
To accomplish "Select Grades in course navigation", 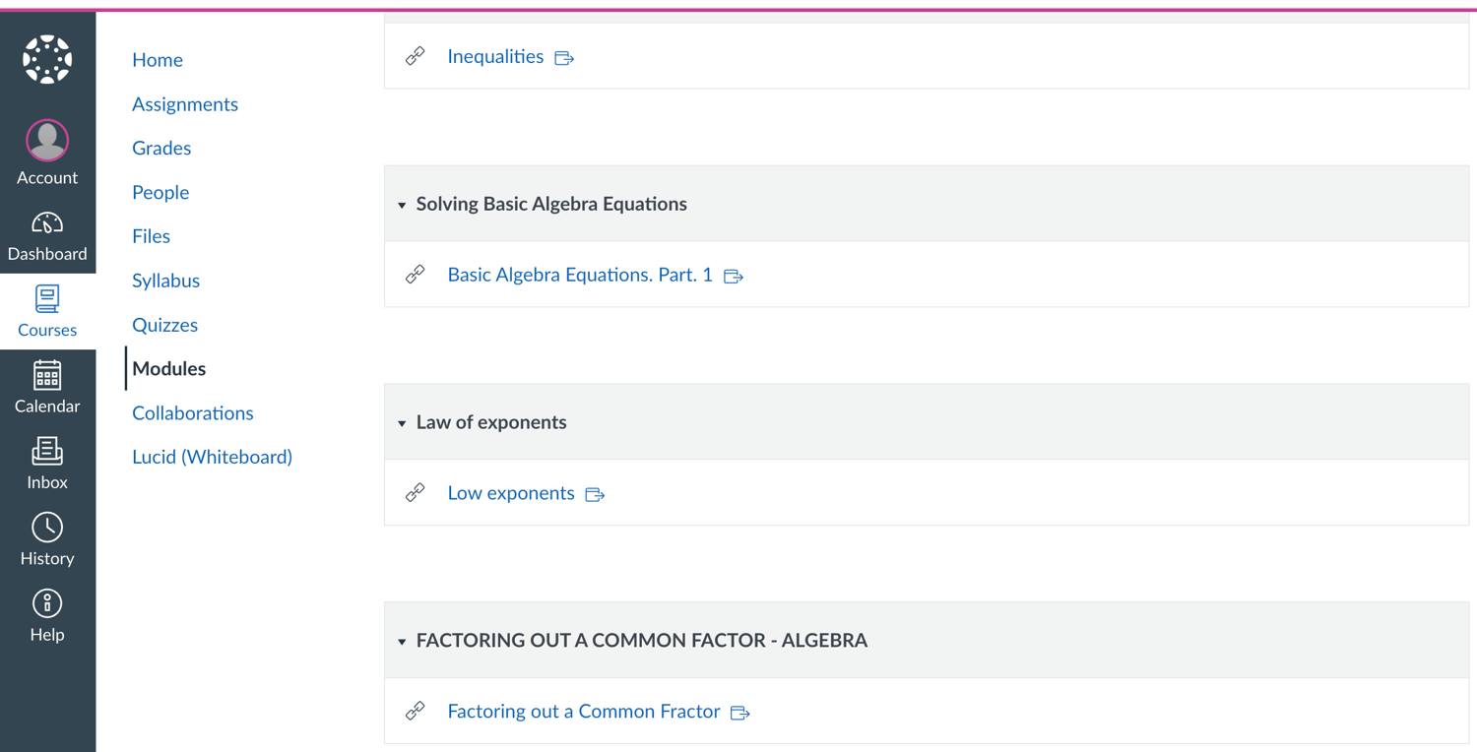I will click(x=161, y=148).
